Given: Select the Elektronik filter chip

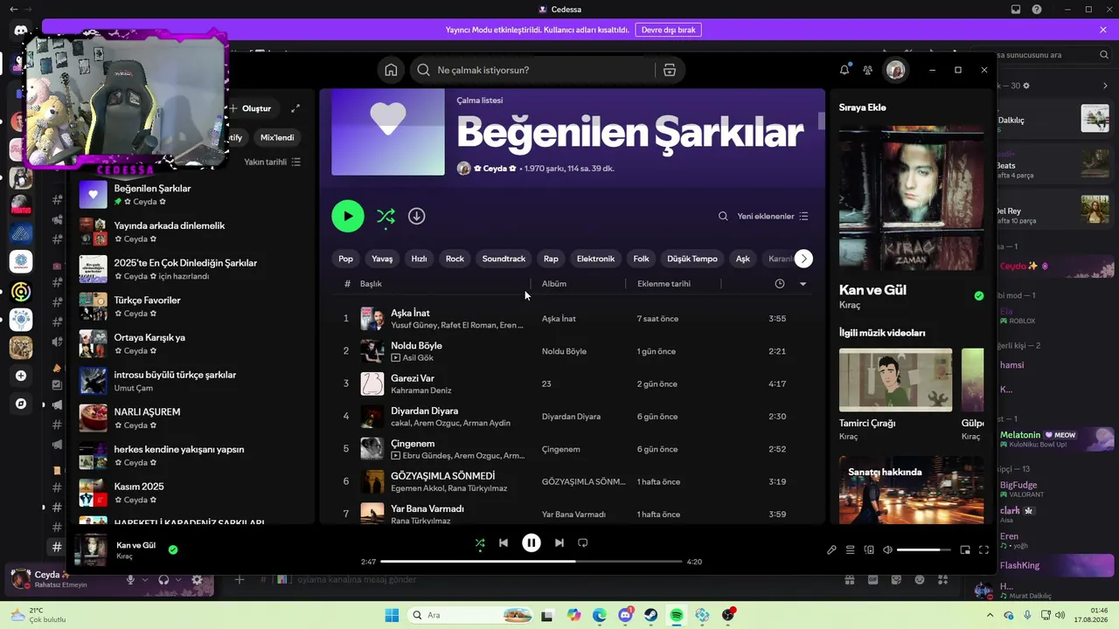Looking at the screenshot, I should coord(595,259).
